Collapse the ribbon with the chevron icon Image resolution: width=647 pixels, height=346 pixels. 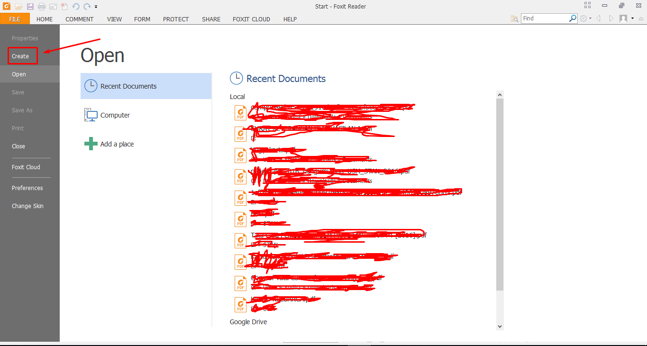coord(641,18)
